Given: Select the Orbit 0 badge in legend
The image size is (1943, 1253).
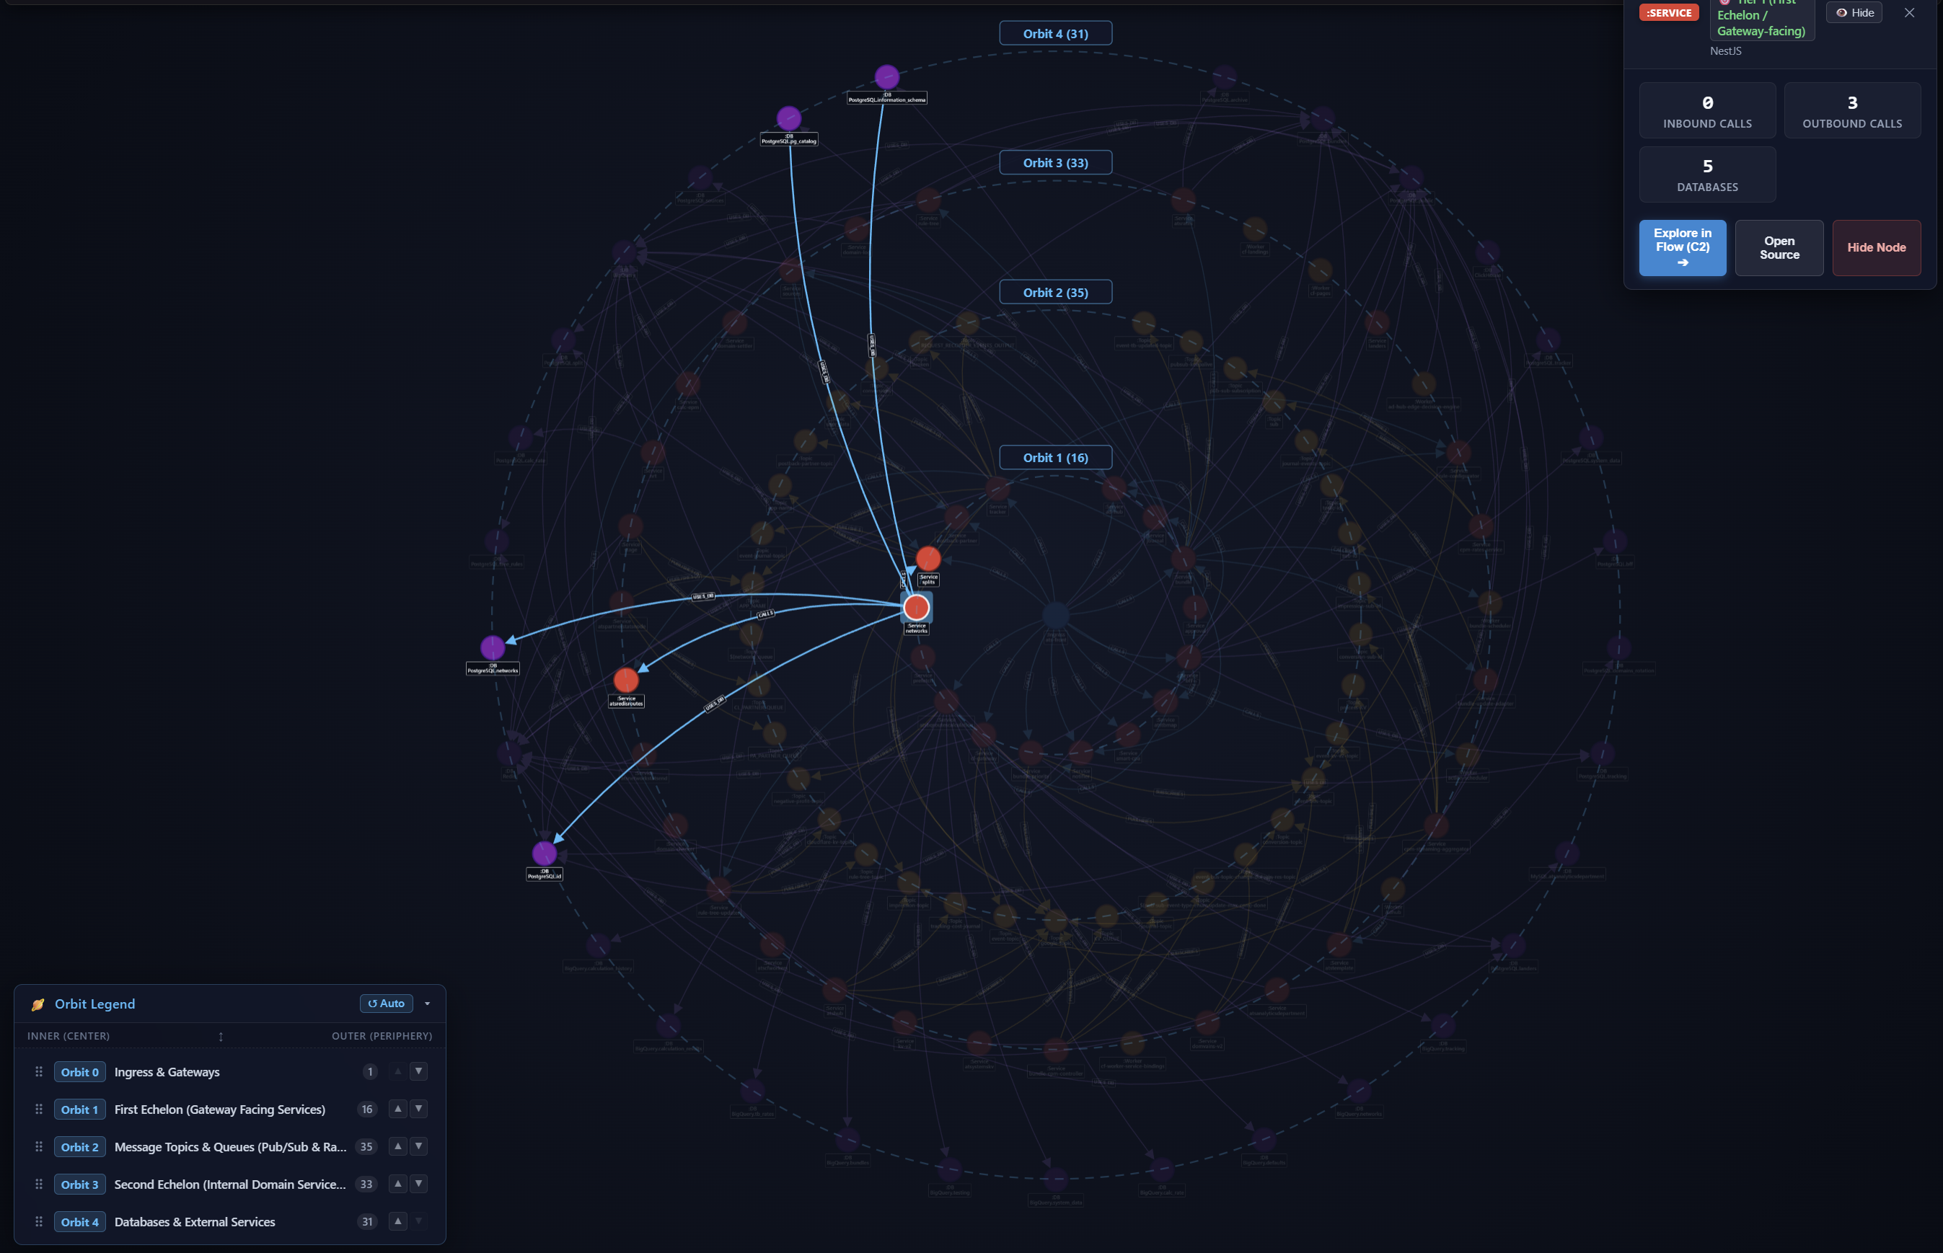Looking at the screenshot, I should [x=80, y=1071].
